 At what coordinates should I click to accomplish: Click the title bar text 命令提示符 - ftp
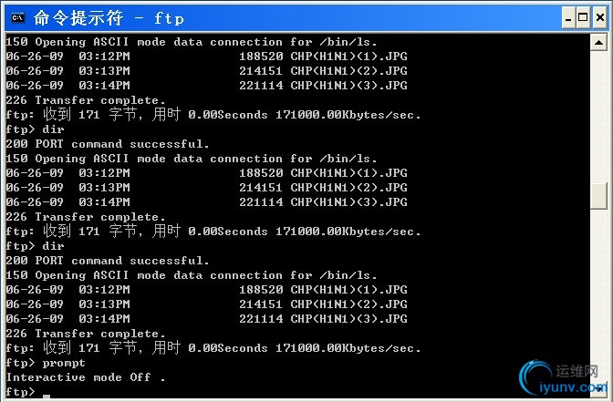tap(109, 18)
